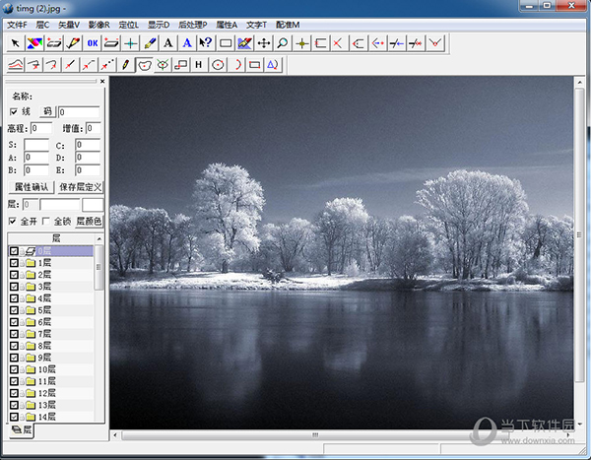591x460 pixels.
Task: Click the blue OK toolbar icon
Action: pos(93,43)
